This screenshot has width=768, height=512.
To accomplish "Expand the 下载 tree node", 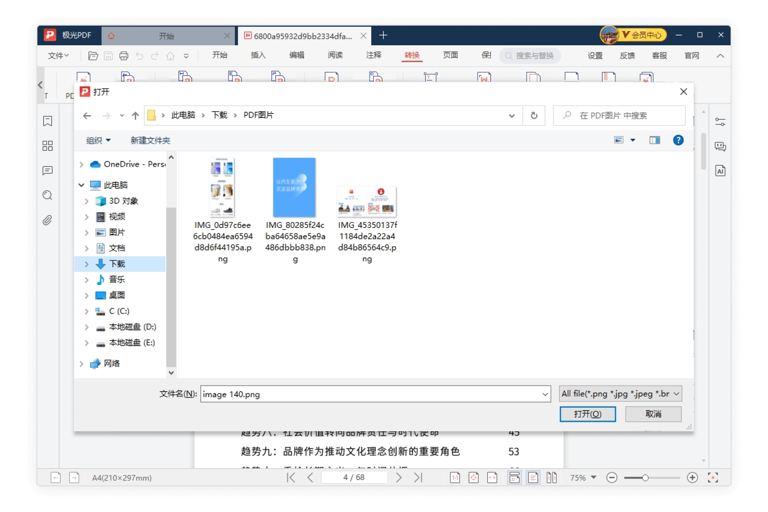I will (x=87, y=264).
